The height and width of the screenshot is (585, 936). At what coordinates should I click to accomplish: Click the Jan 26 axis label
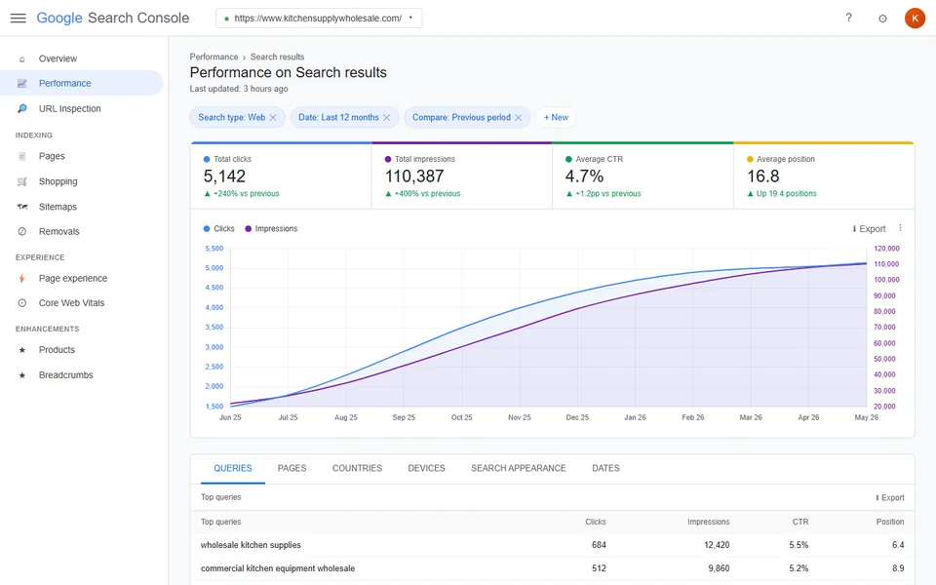[x=635, y=418]
